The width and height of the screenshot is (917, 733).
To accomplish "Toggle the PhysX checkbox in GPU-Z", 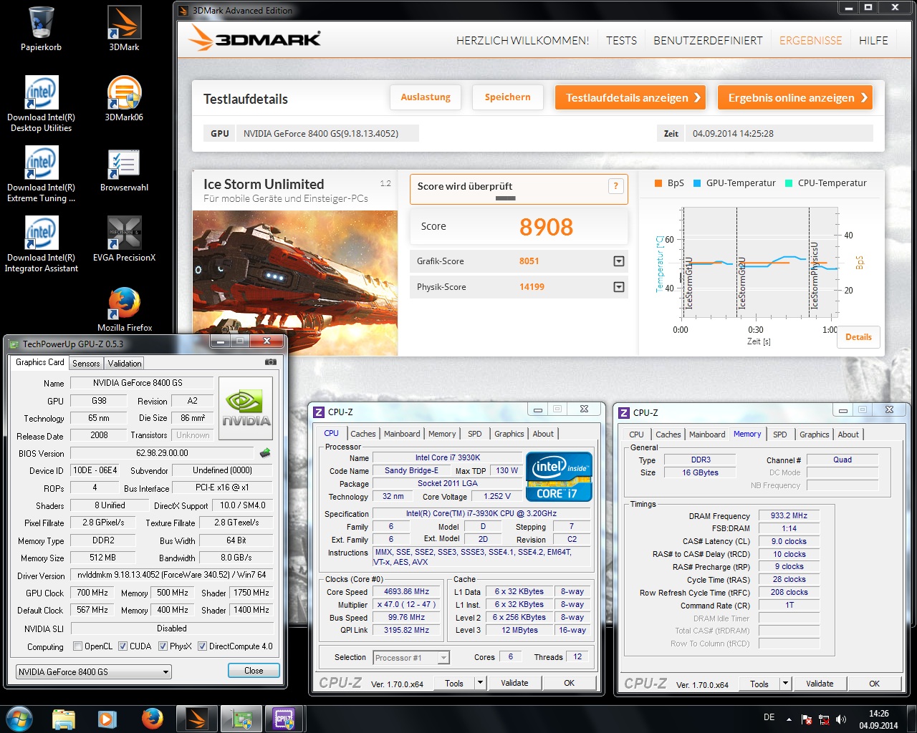I will pyautogui.click(x=163, y=646).
